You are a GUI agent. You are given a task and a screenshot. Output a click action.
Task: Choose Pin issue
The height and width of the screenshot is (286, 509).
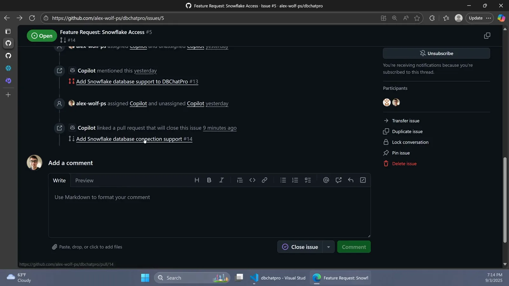point(401,153)
